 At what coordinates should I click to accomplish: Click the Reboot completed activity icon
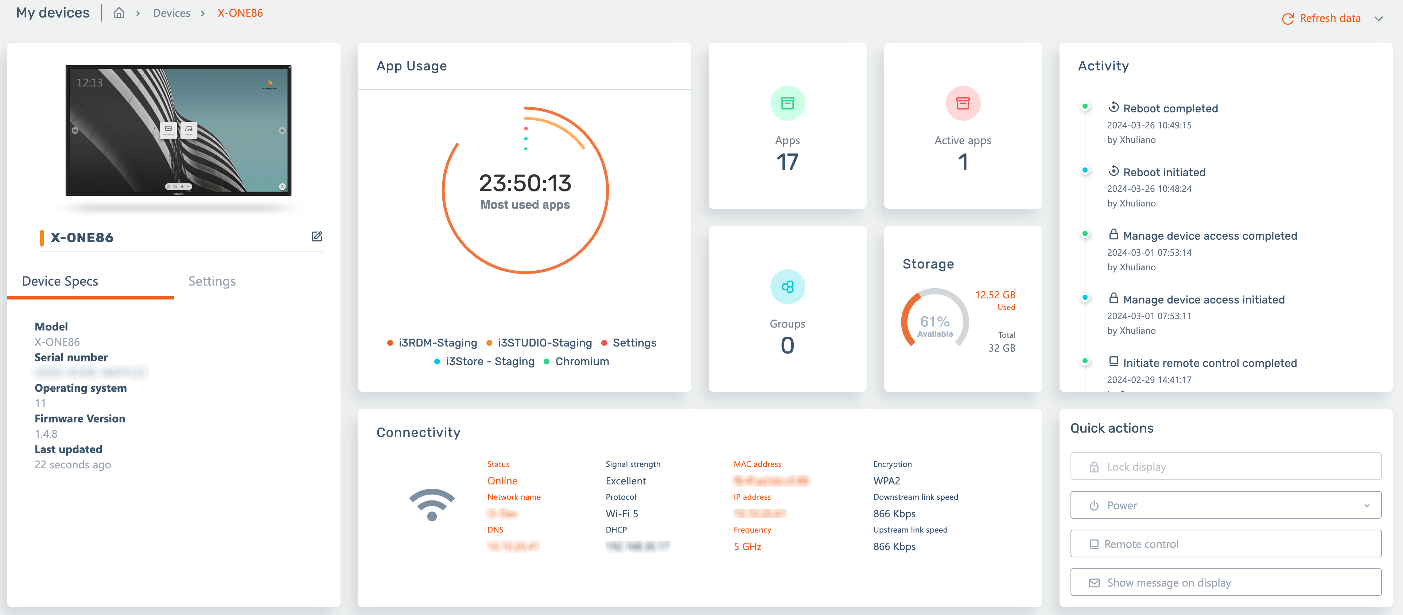click(1114, 107)
